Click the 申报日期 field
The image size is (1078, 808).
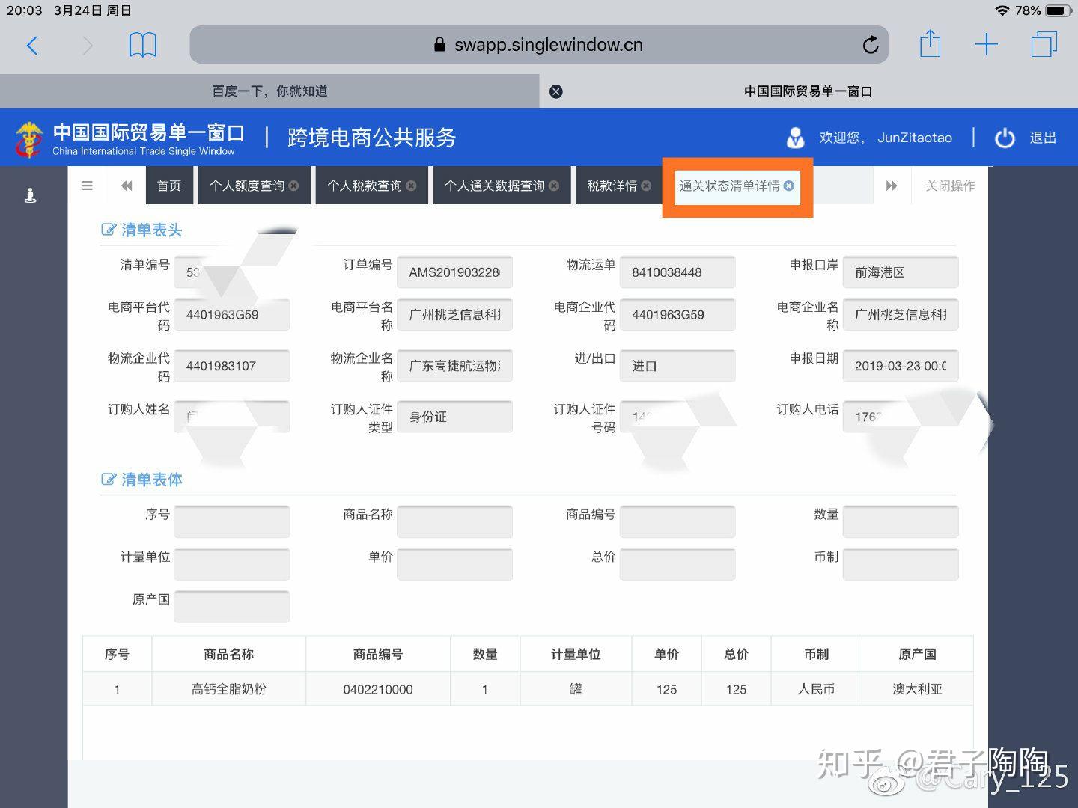901,366
